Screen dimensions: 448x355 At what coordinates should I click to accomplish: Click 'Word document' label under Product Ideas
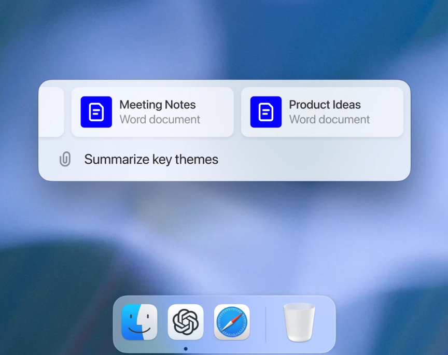329,120
